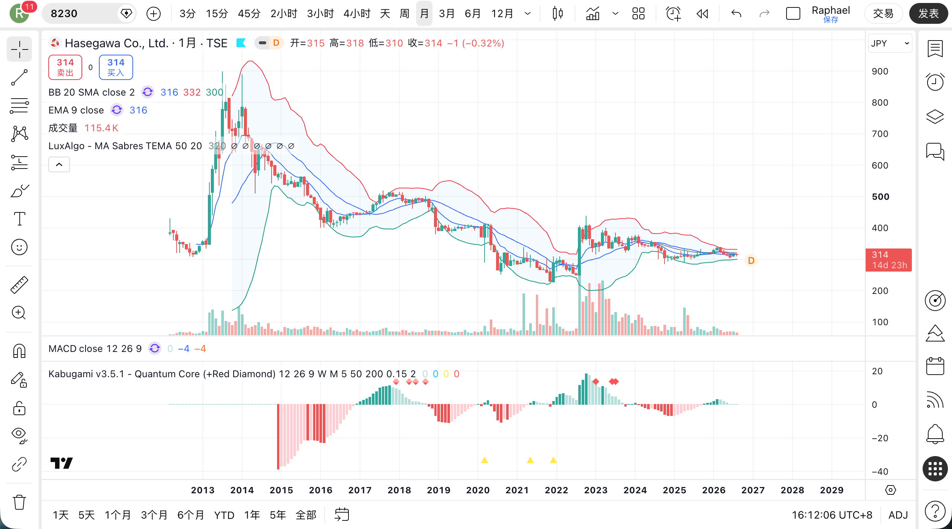
Task: Select the MACD close 12 26 9 legend
Action: pyautogui.click(x=95, y=349)
